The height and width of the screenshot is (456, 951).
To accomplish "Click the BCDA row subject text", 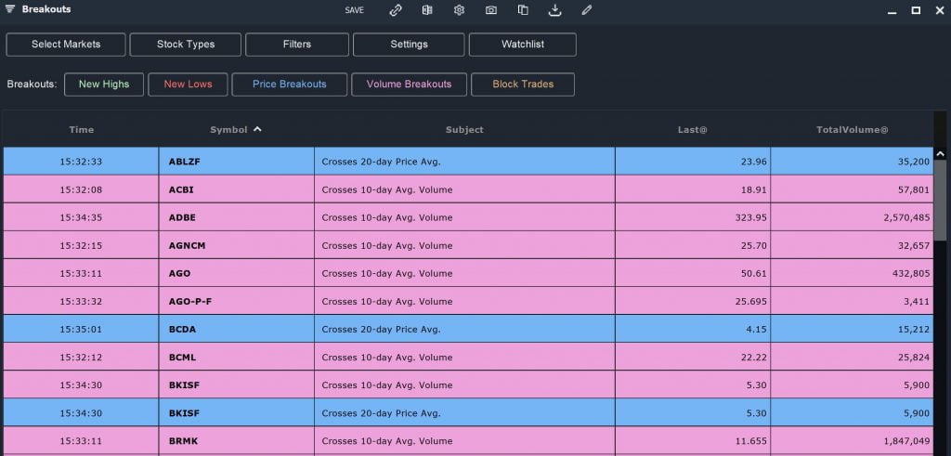I will tap(381, 330).
